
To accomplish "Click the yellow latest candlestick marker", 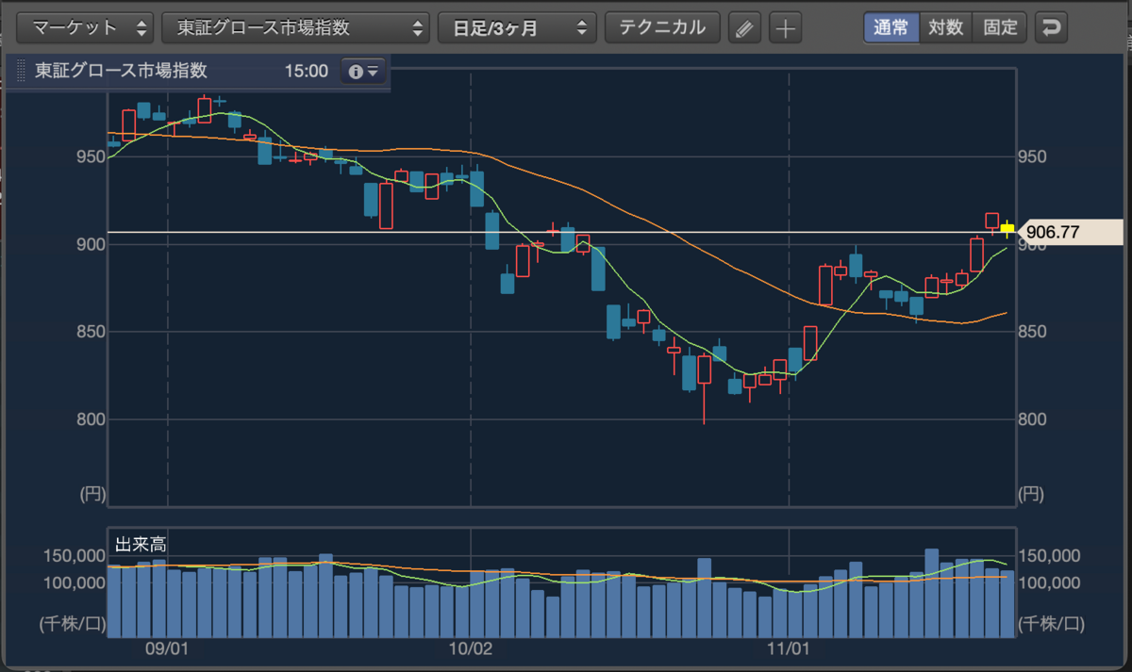I will (x=1007, y=228).
